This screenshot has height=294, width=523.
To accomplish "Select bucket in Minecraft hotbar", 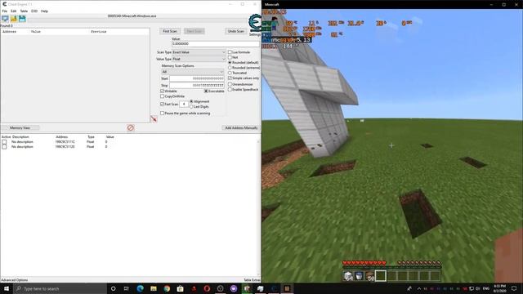I will point(359,276).
